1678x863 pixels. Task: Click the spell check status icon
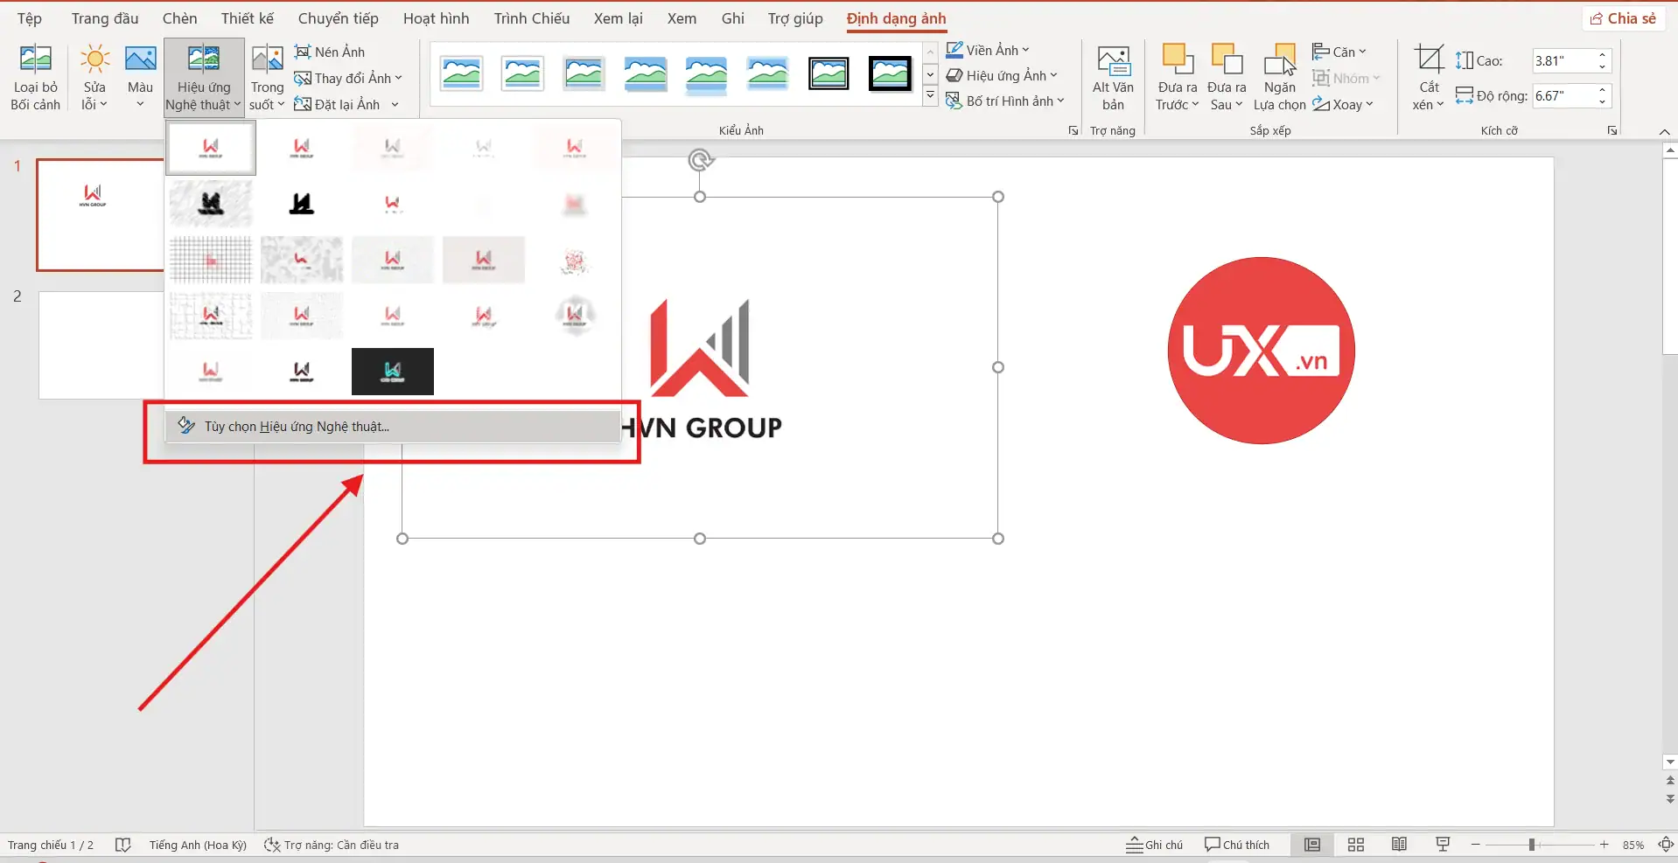coord(123,845)
